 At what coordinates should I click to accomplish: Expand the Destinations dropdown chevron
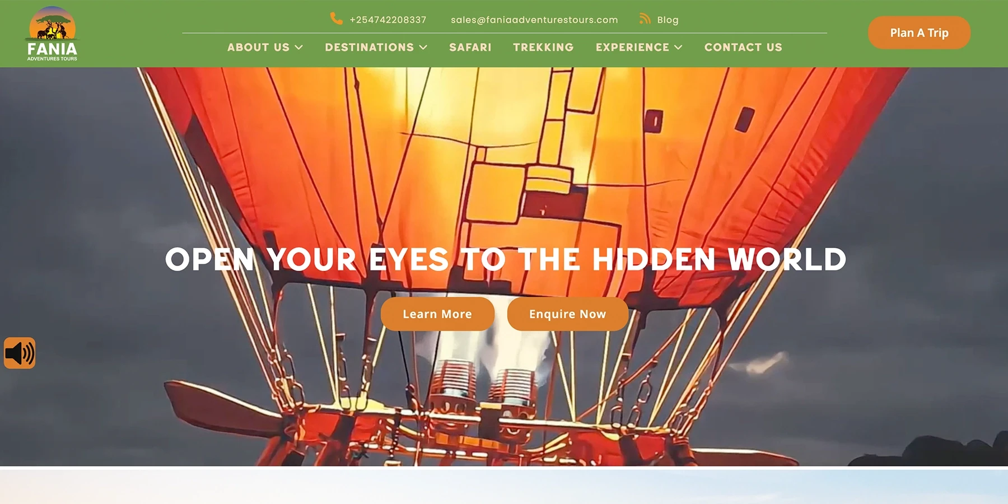coord(423,48)
